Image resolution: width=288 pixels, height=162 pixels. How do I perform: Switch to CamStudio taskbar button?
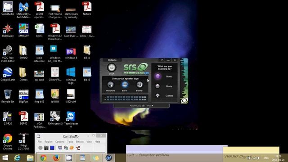click(x=69, y=158)
